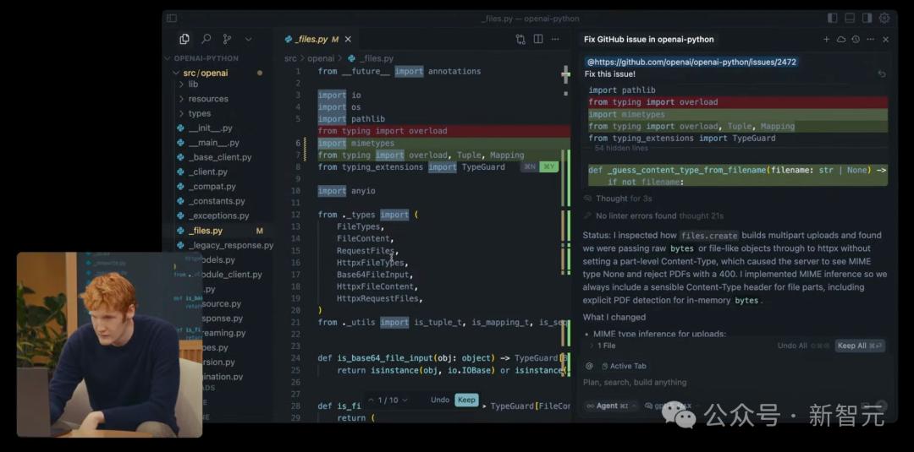The width and height of the screenshot is (914, 452).
Task: Click the split editor icon
Action: tap(537, 39)
